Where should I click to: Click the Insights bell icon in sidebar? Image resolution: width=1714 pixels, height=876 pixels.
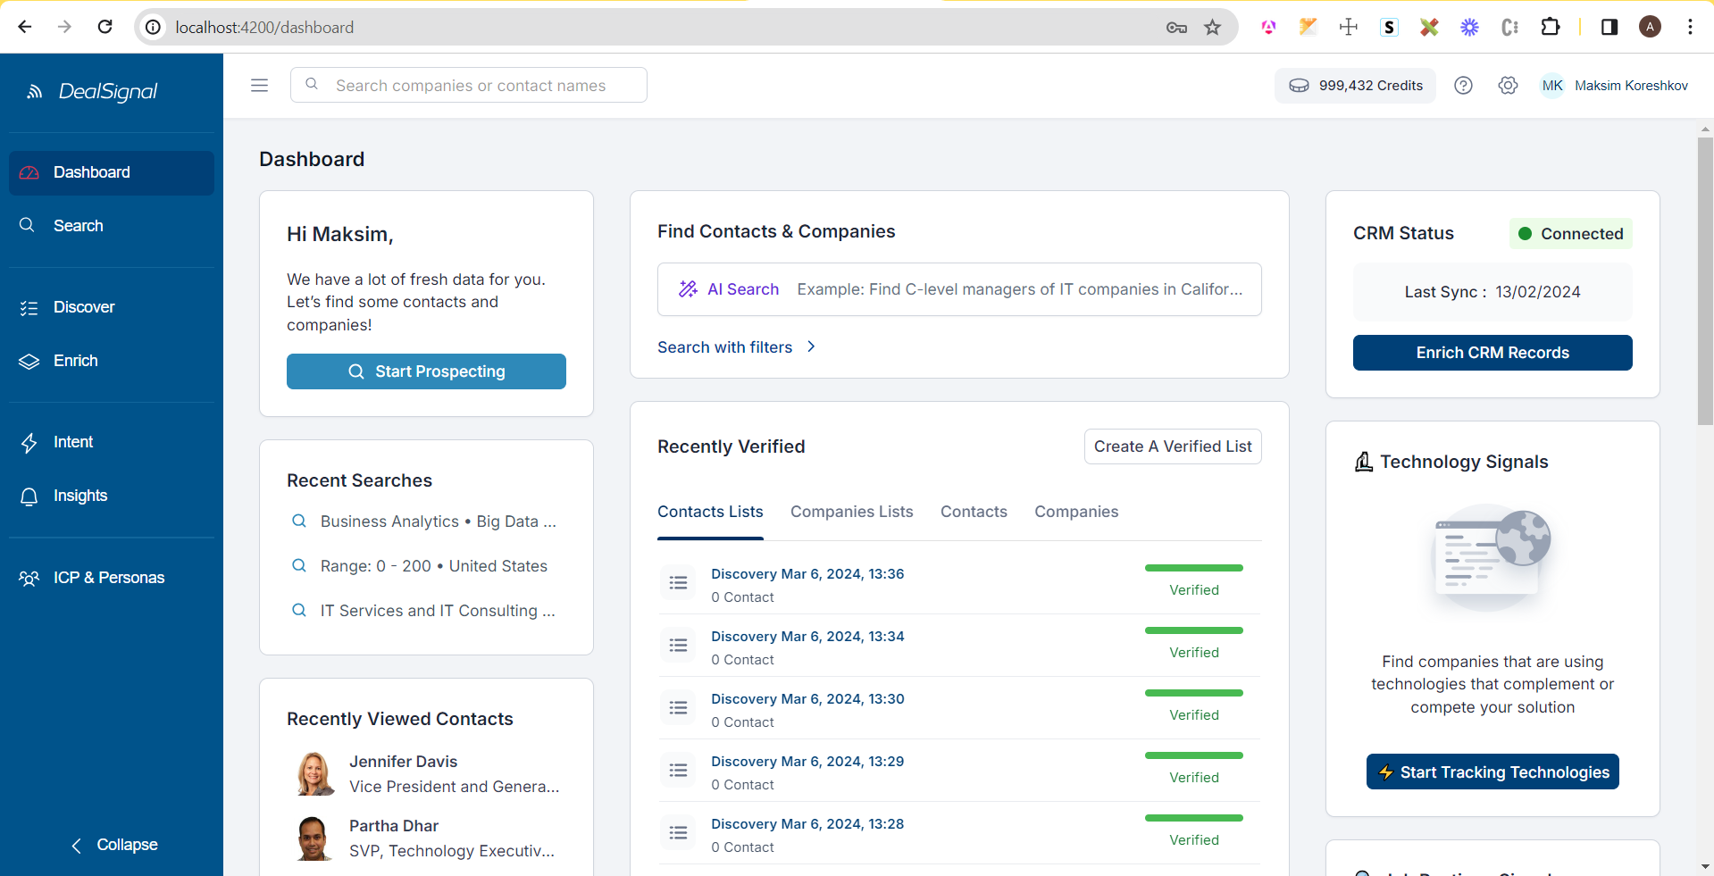[x=29, y=496]
